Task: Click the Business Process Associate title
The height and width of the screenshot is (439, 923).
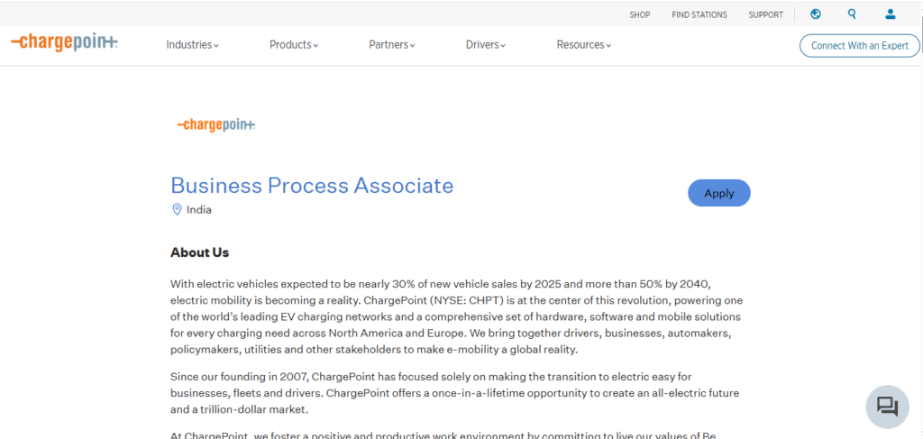Action: tap(312, 186)
